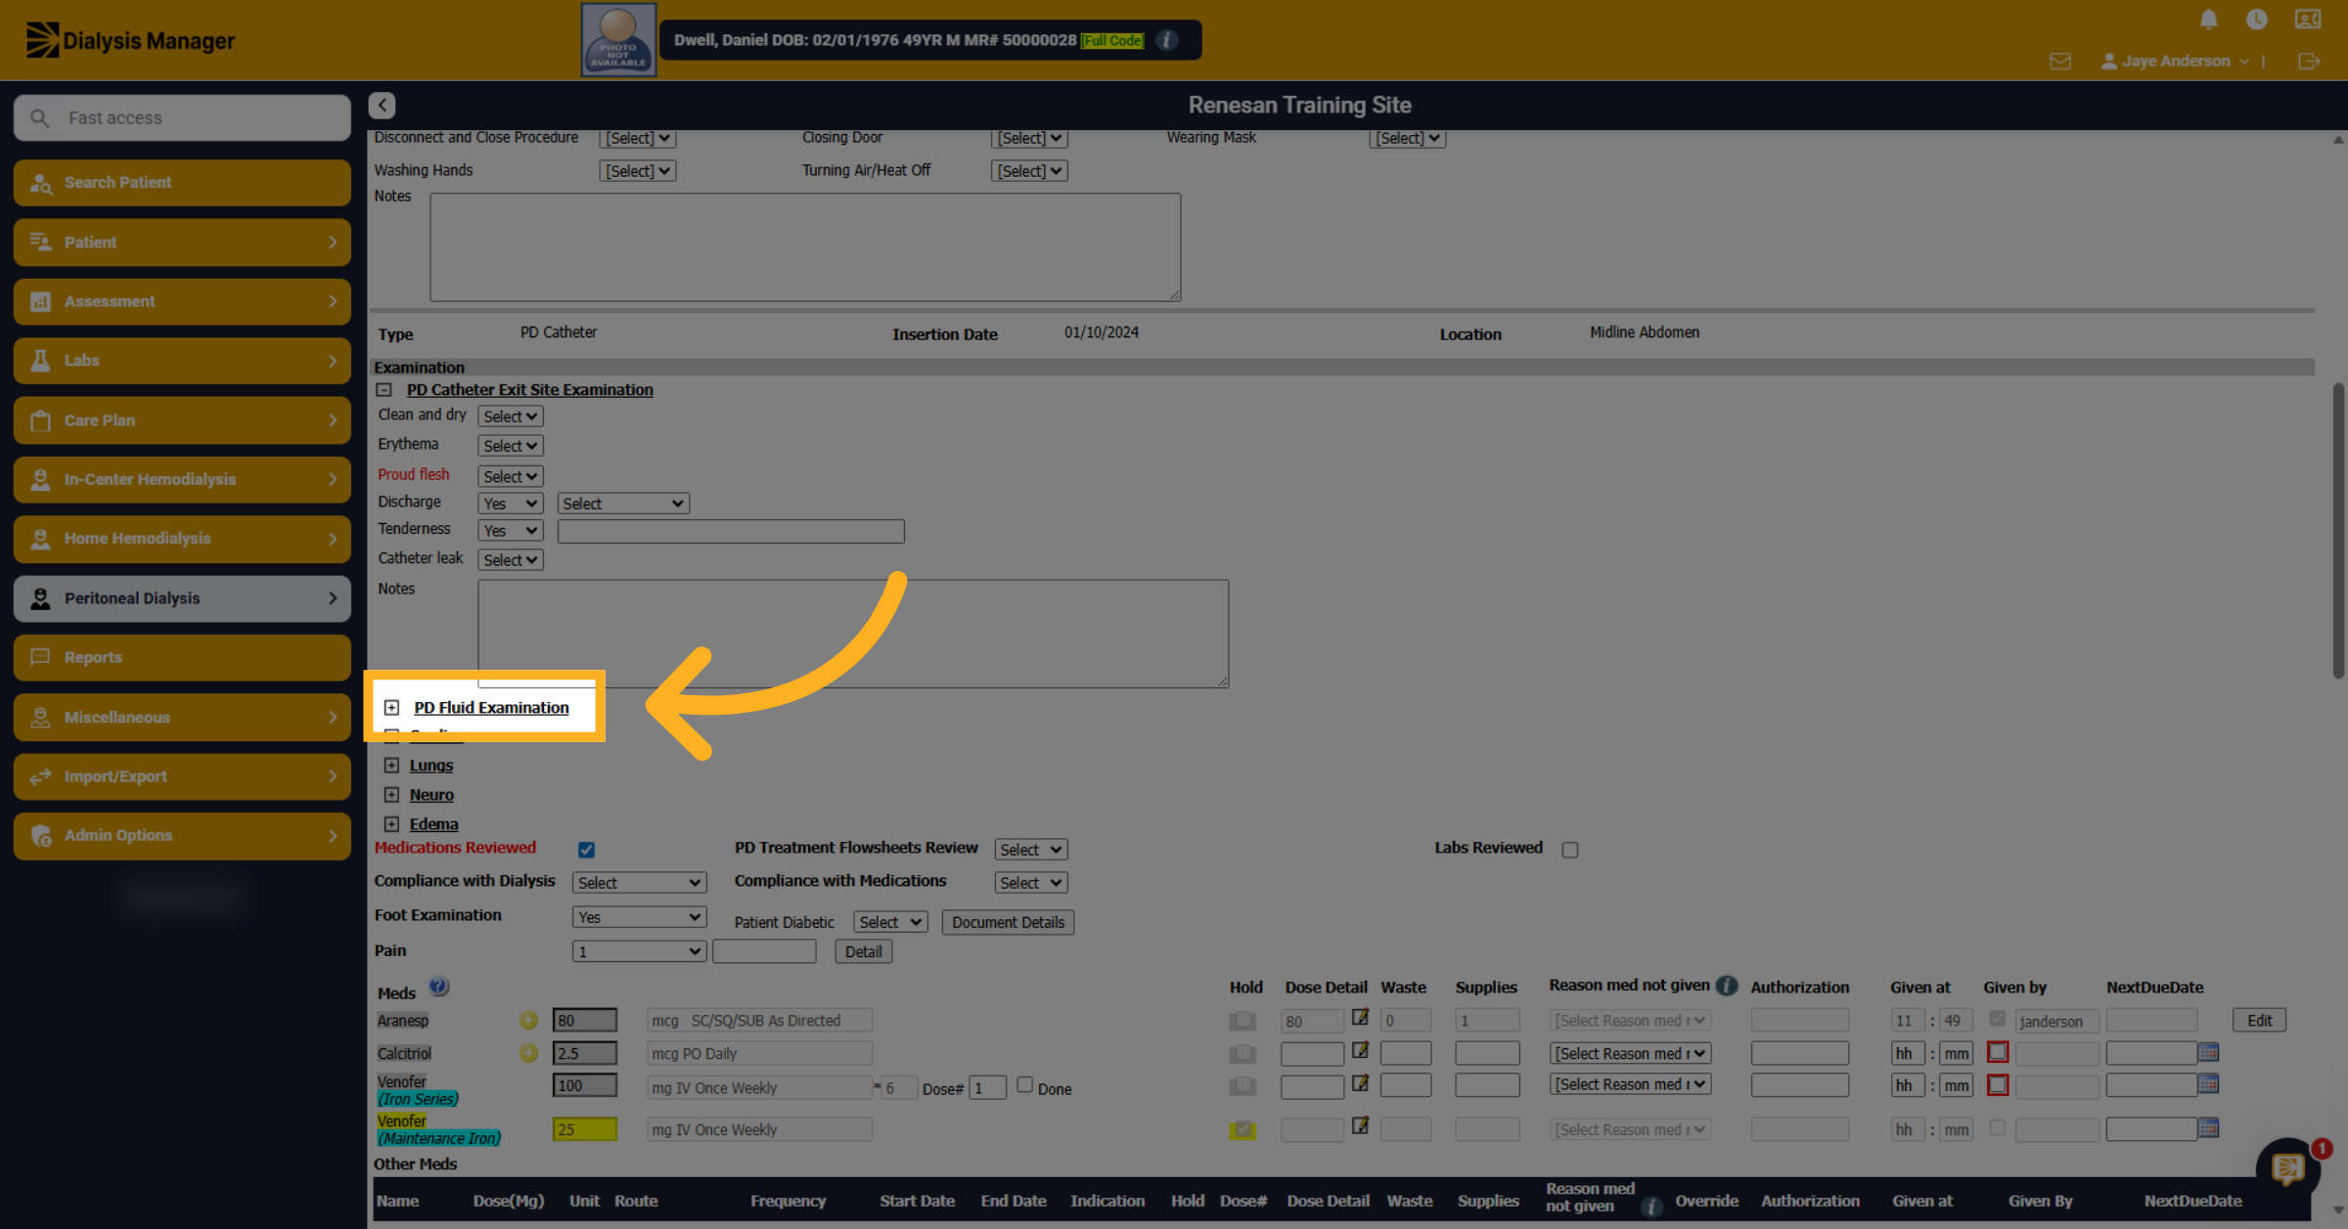Image resolution: width=2348 pixels, height=1229 pixels.
Task: Click Reason med not given info icon
Action: [1727, 985]
